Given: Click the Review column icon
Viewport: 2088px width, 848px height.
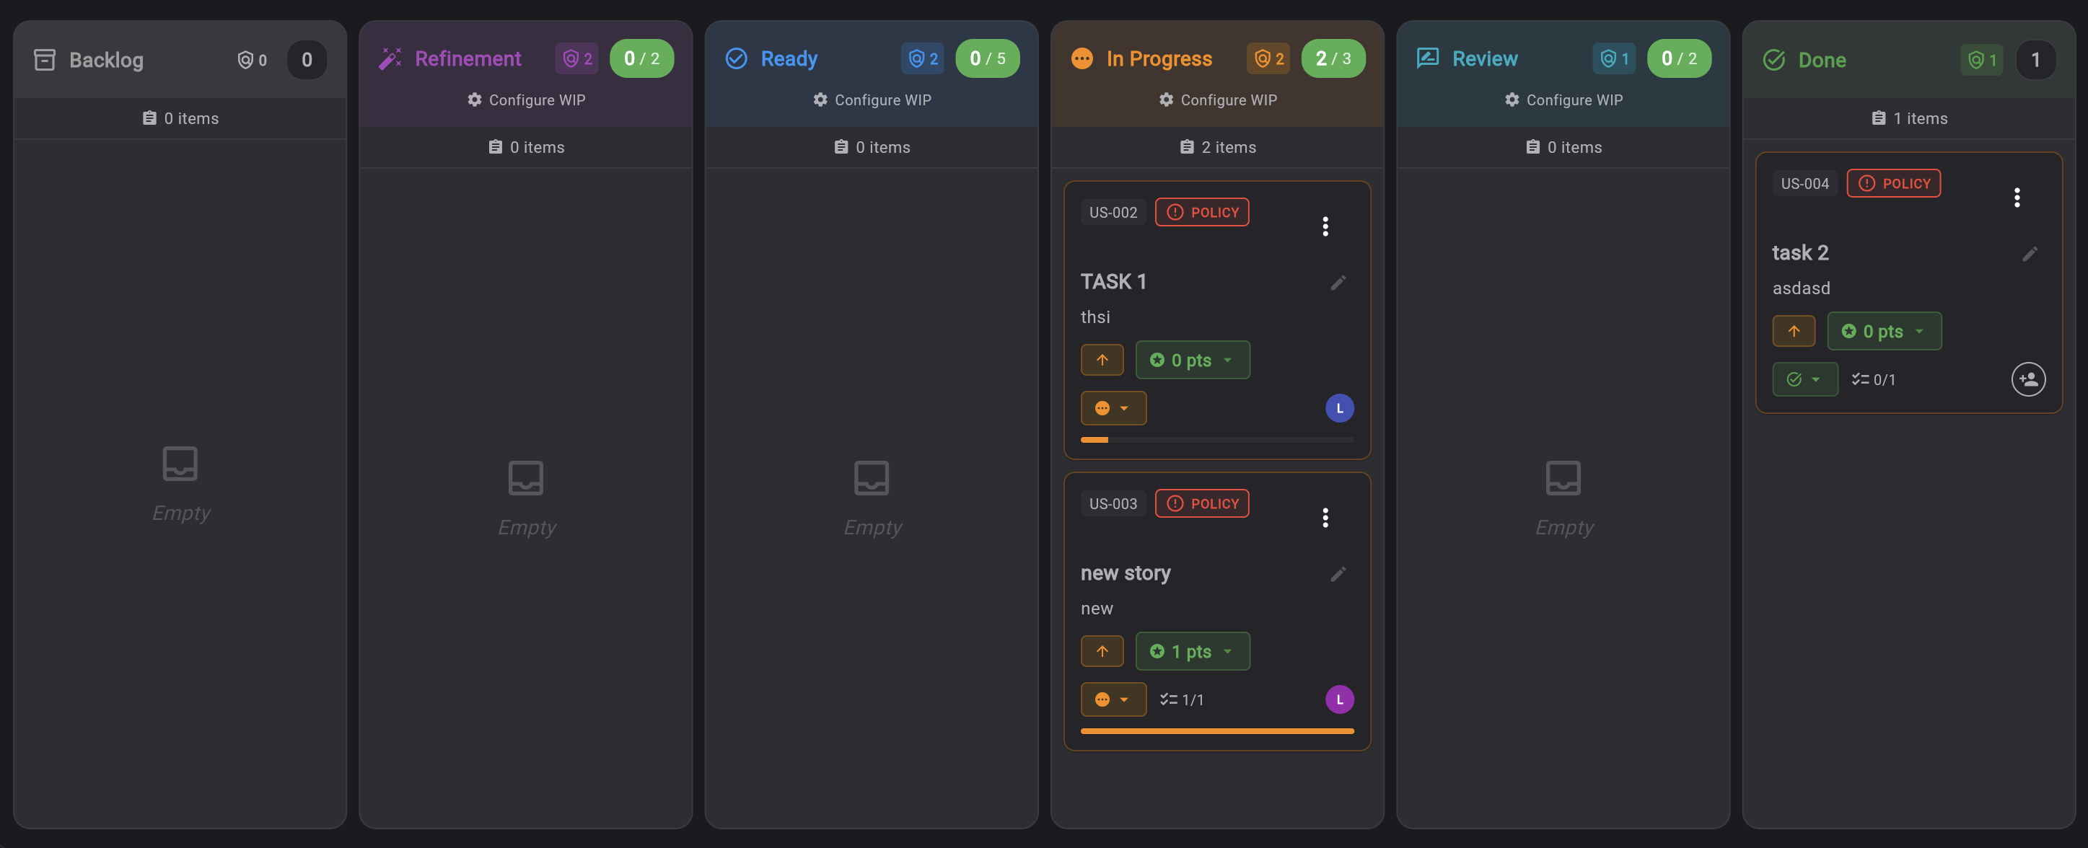Looking at the screenshot, I should (1427, 58).
